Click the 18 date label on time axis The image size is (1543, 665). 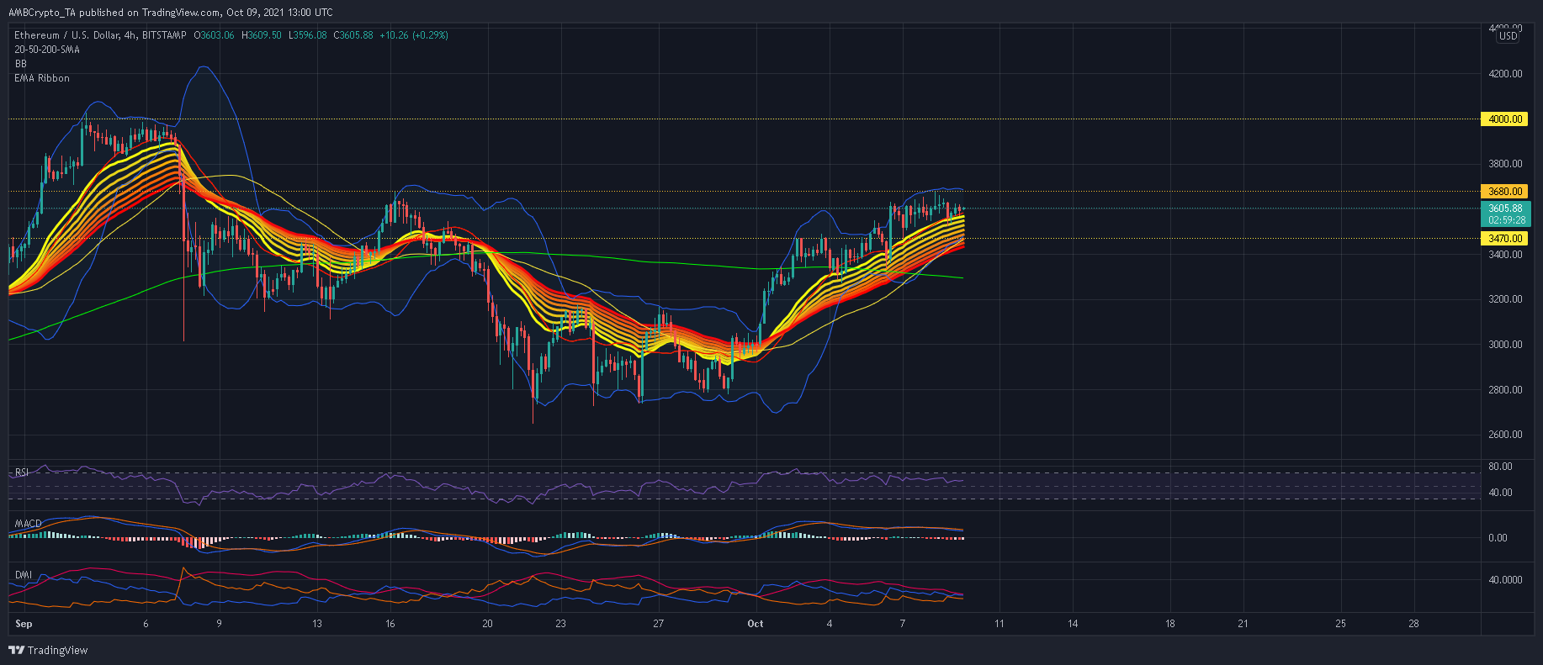tap(1170, 624)
